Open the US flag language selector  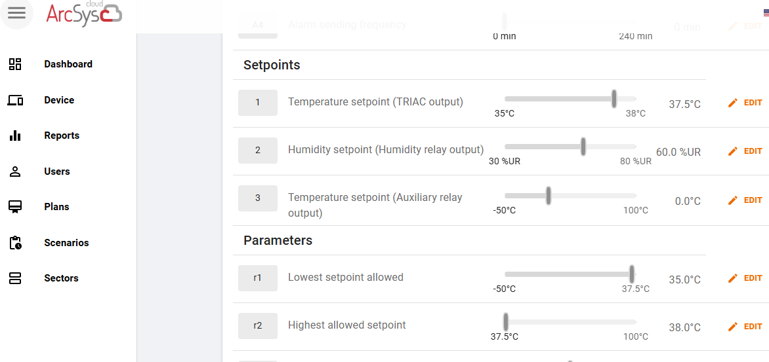pyautogui.click(x=766, y=14)
